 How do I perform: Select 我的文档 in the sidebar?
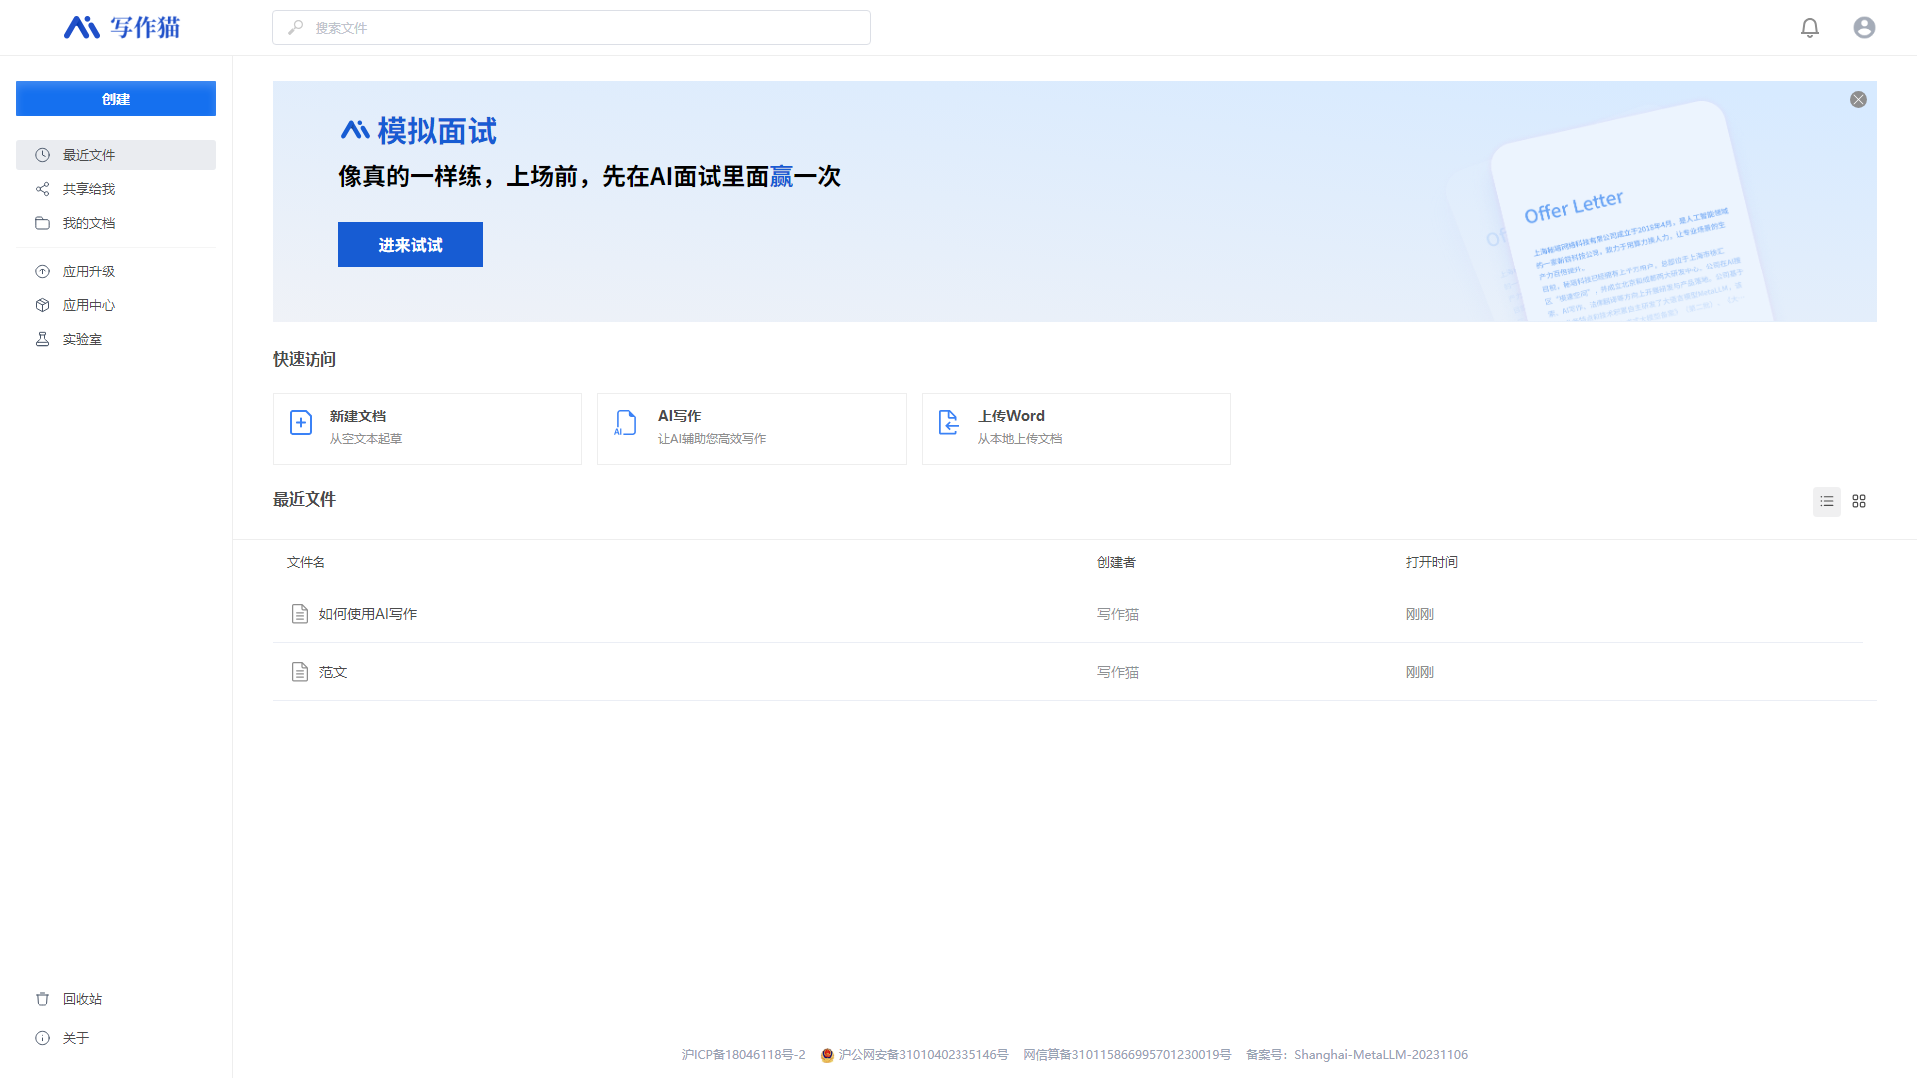pos(90,222)
